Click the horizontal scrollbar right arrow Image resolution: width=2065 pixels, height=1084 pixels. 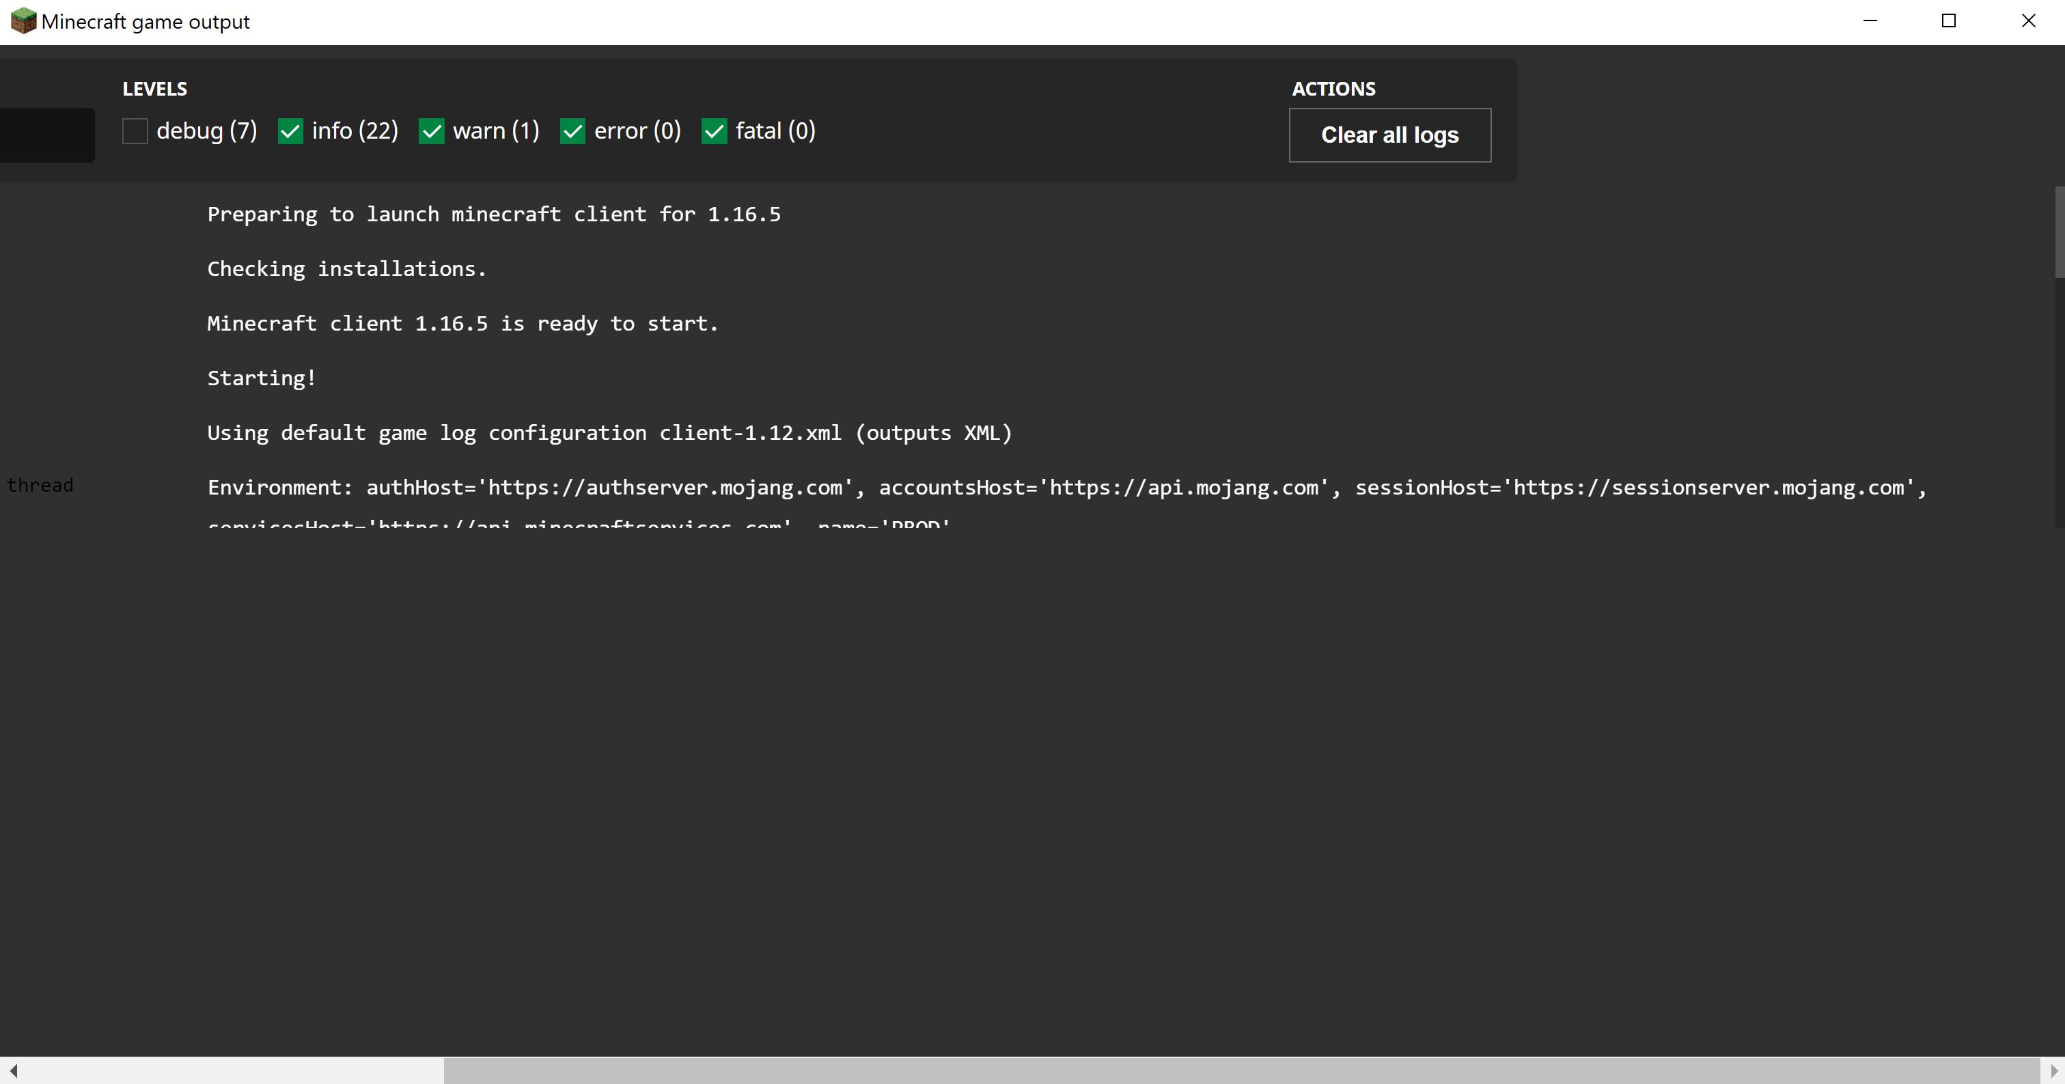point(2053,1070)
